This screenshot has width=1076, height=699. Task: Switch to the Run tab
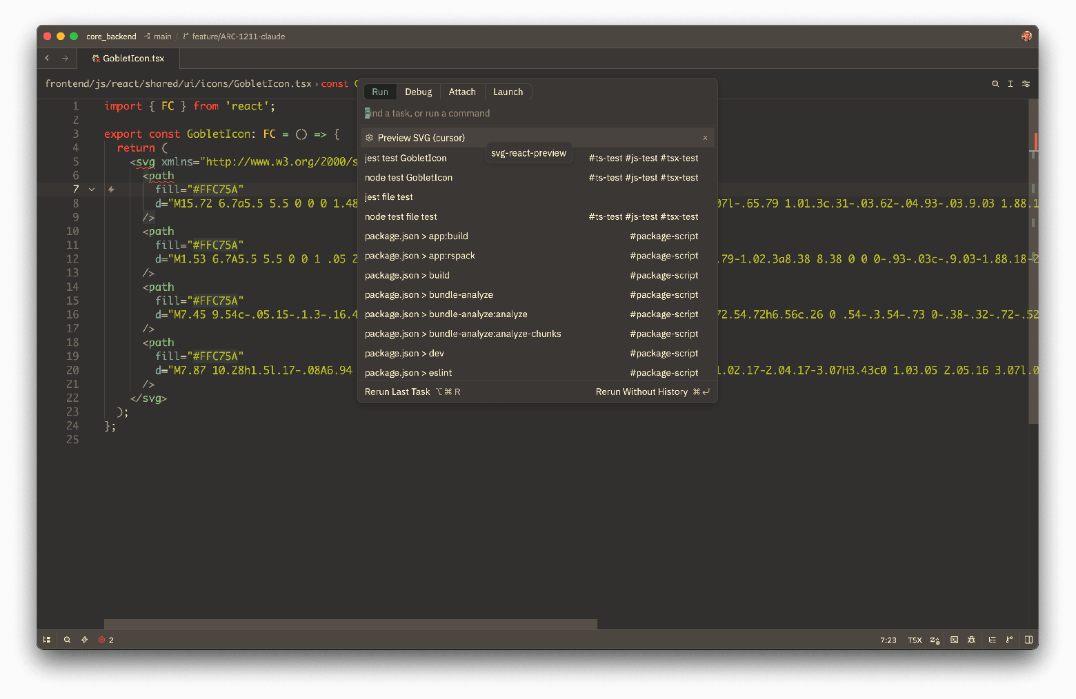click(x=380, y=92)
